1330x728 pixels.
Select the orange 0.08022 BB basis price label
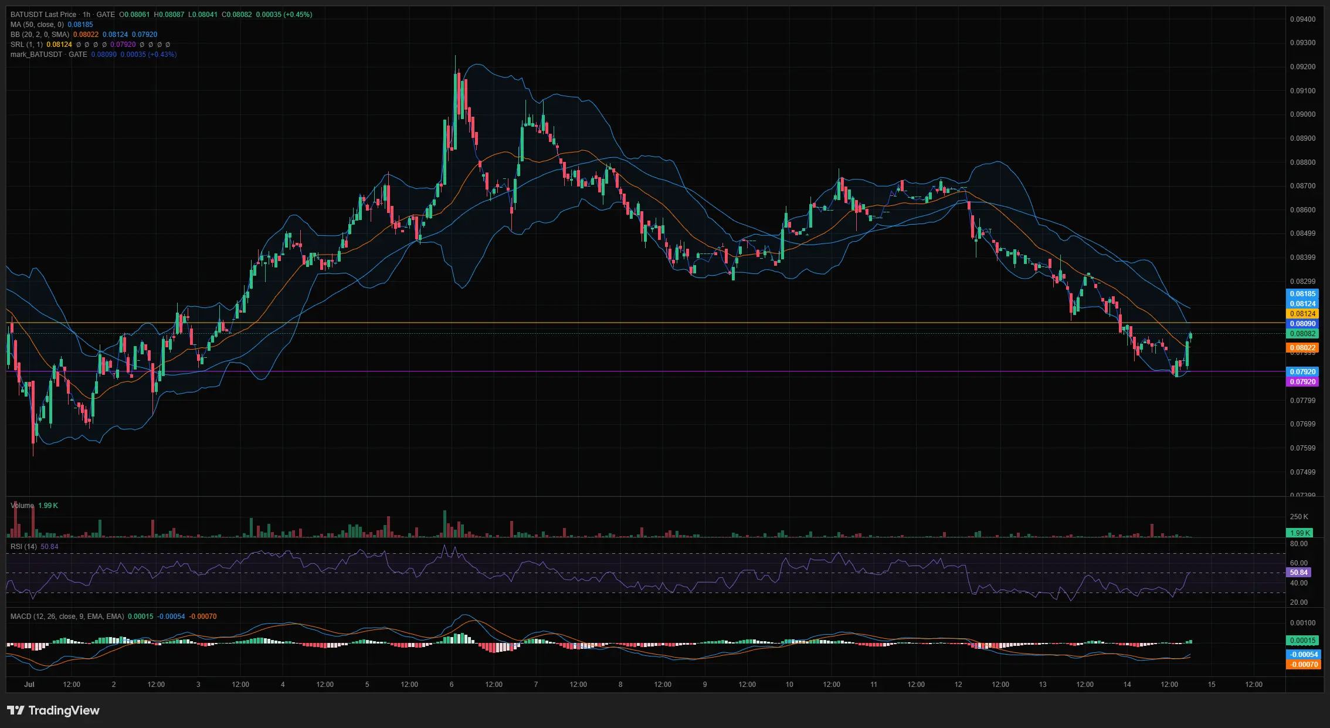click(x=1302, y=348)
